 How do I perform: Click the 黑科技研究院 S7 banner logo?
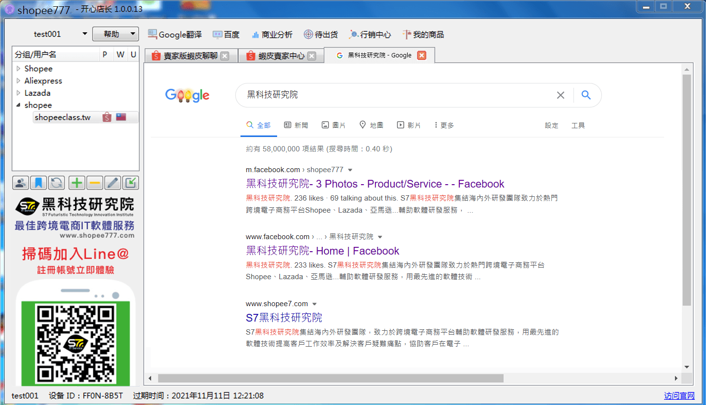pyautogui.click(x=75, y=207)
